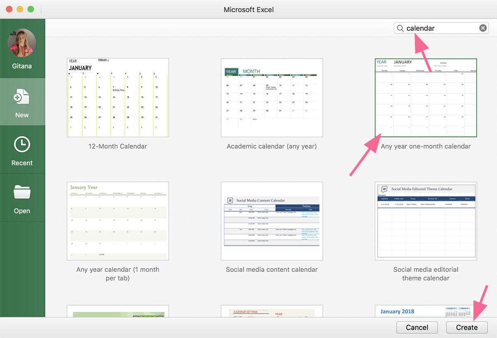497x338 pixels.
Task: Select the January 2018 calendar thumbnail
Action: point(426,311)
